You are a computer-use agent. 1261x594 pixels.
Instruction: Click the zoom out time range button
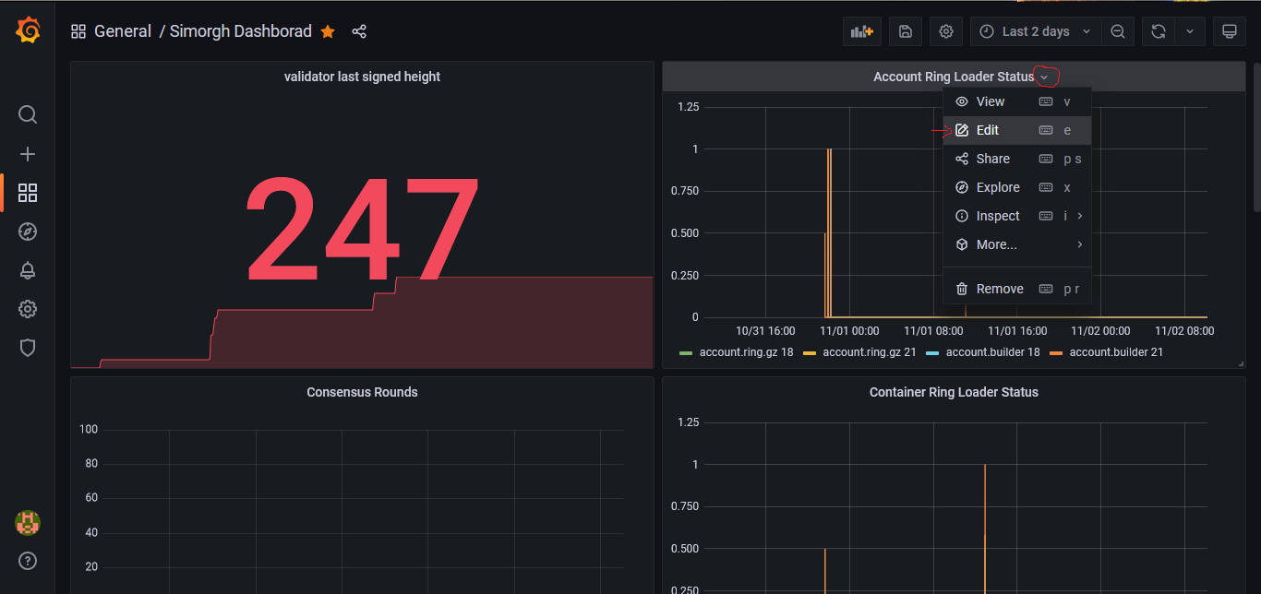tap(1117, 31)
